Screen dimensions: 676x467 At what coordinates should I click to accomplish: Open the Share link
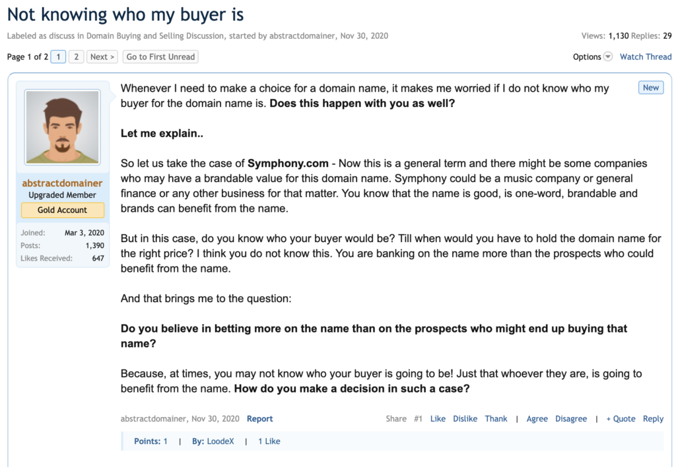[x=396, y=419]
